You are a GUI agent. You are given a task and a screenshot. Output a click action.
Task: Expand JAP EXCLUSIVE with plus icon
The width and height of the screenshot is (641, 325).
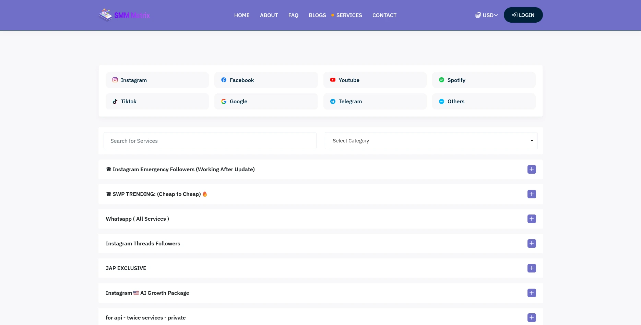[x=532, y=268]
